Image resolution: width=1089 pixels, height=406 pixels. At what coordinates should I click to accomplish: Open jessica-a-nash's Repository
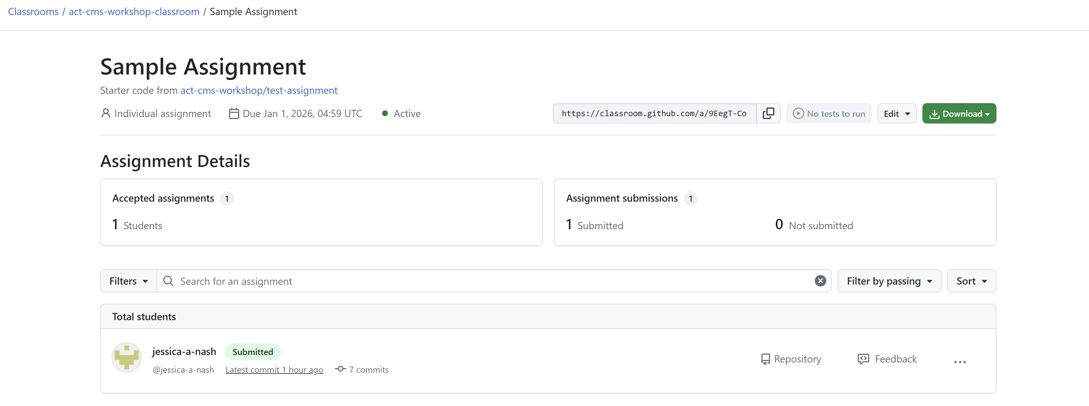[790, 359]
